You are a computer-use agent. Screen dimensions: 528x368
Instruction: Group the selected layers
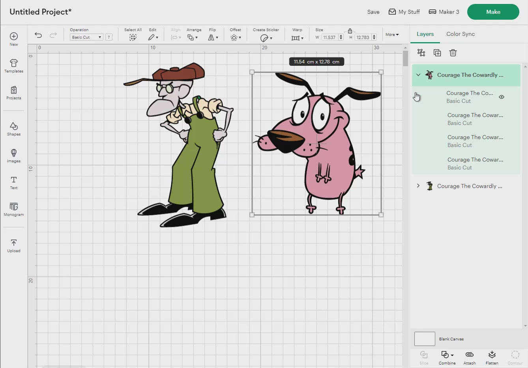[x=421, y=53]
